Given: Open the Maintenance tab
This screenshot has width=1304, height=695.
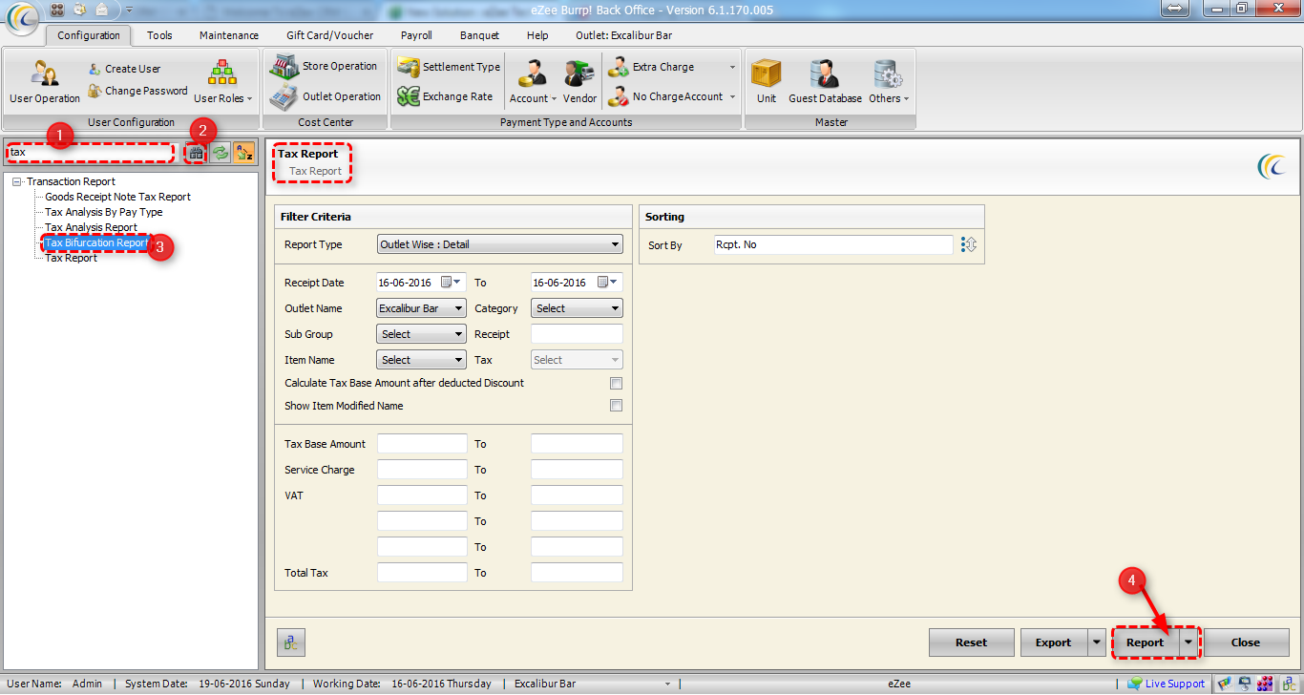Looking at the screenshot, I should (x=229, y=35).
